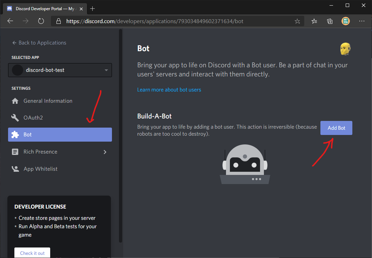This screenshot has width=372, height=258.
Task: Click the Discord favicon on the tab
Action: 9,9
